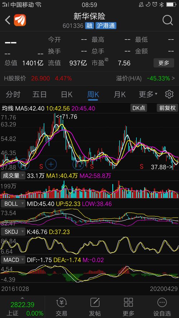The image size is (179, 318).
Task: Open the MACD indicator dropdown
Action: (13, 260)
